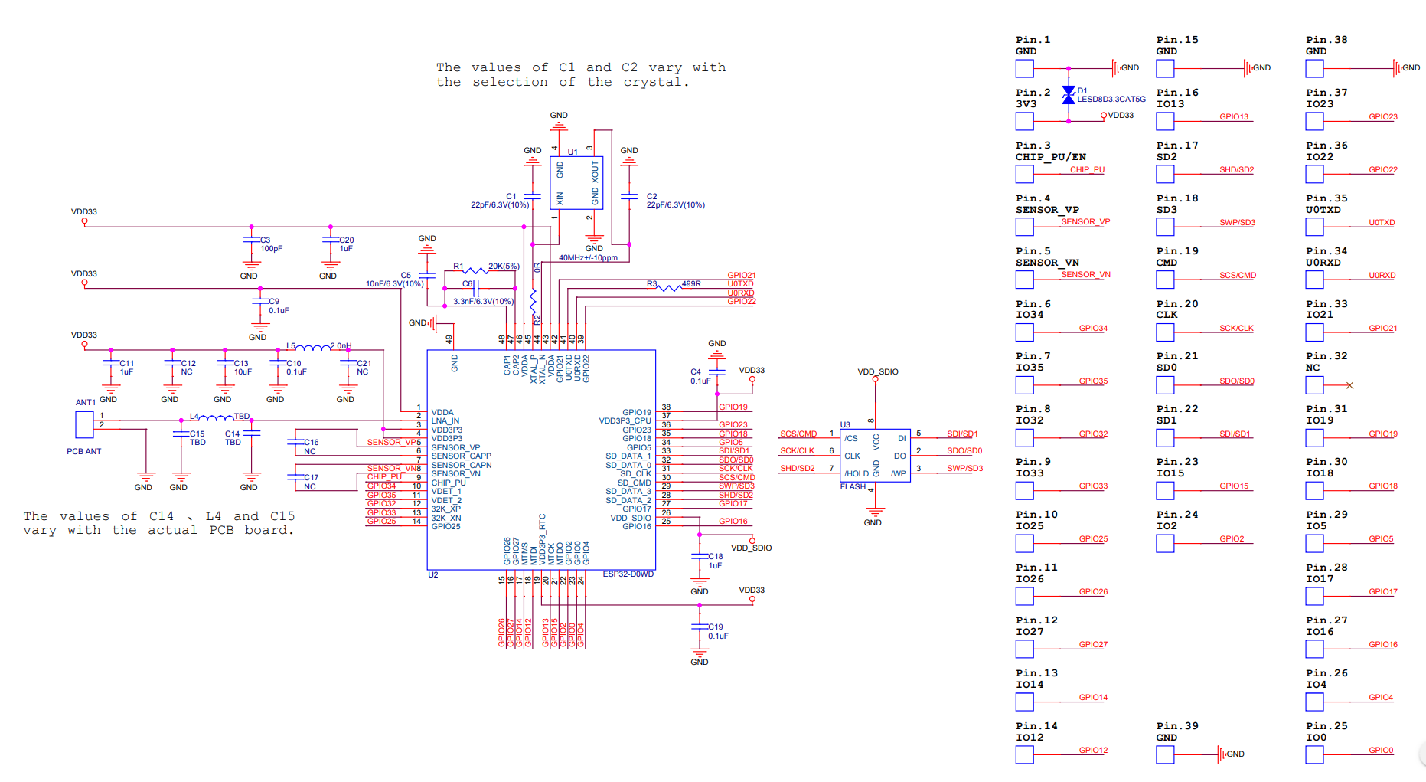Viewport: 1426px width, 782px height.
Task: Select the flash memory symbol U3
Action: point(875,453)
